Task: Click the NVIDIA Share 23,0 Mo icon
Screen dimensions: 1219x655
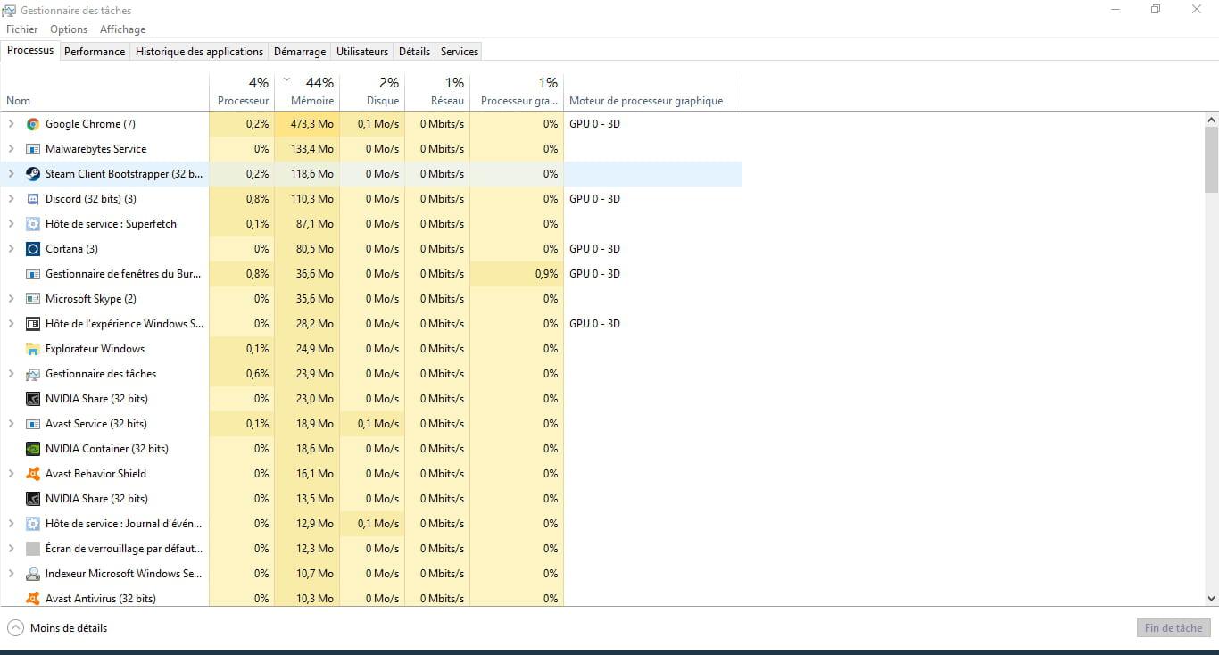Action: (33, 399)
